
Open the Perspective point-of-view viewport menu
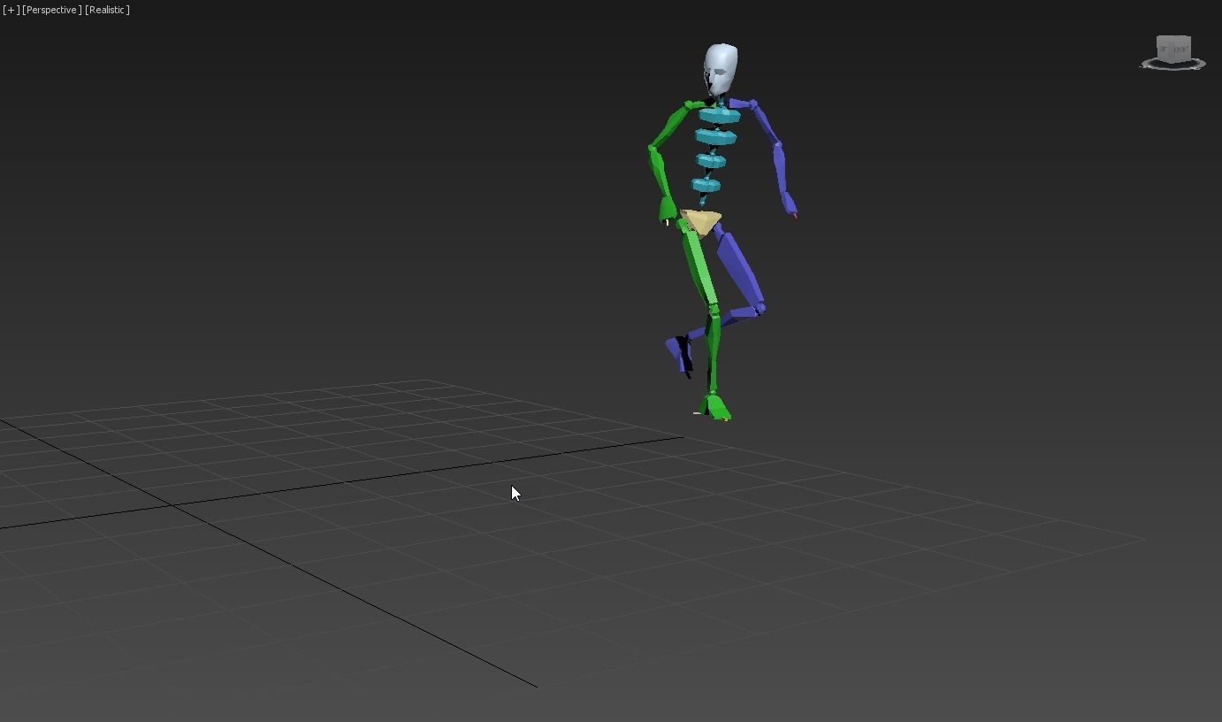52,10
